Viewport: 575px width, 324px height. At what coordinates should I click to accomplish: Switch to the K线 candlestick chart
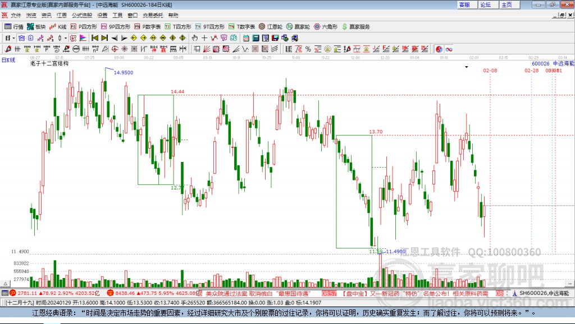pyautogui.click(x=58, y=27)
